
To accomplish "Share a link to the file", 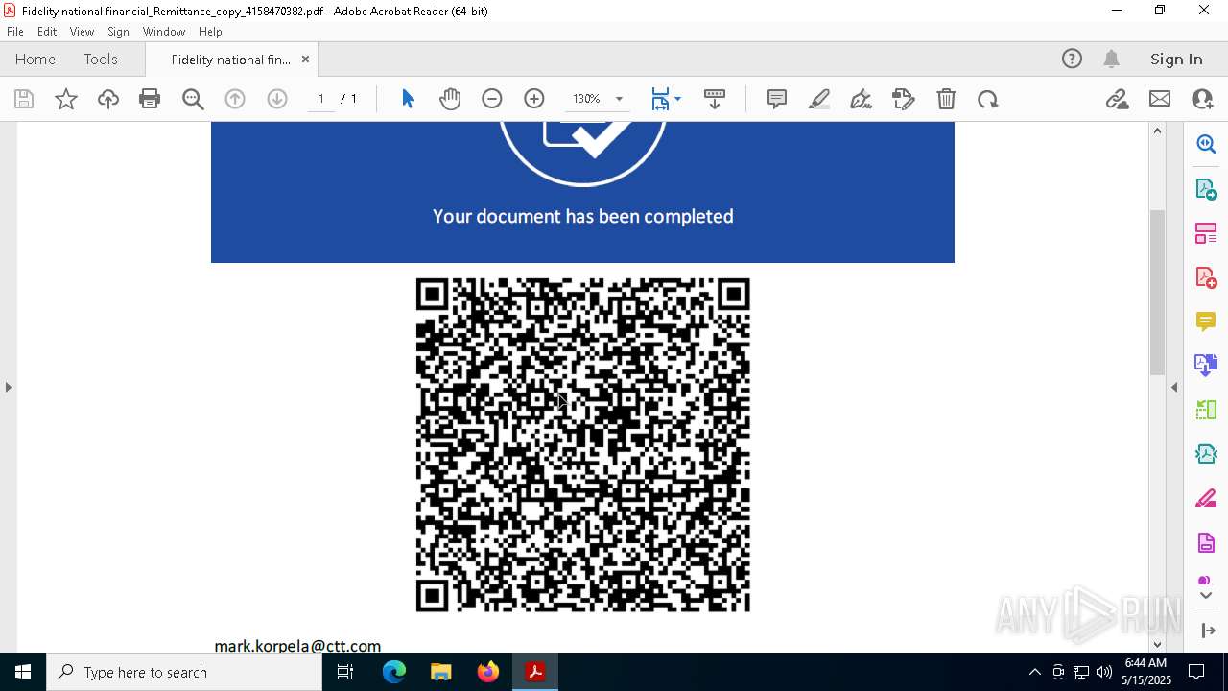I will [x=1117, y=99].
